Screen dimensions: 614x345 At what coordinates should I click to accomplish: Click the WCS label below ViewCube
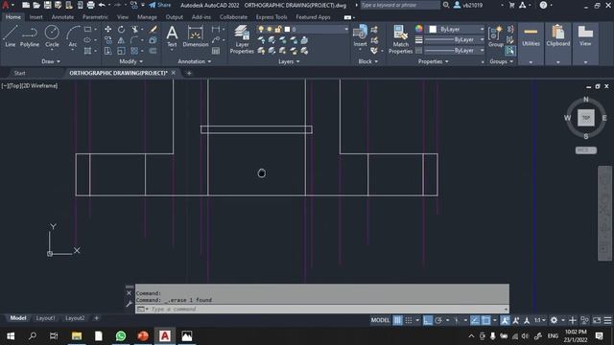[x=586, y=150]
